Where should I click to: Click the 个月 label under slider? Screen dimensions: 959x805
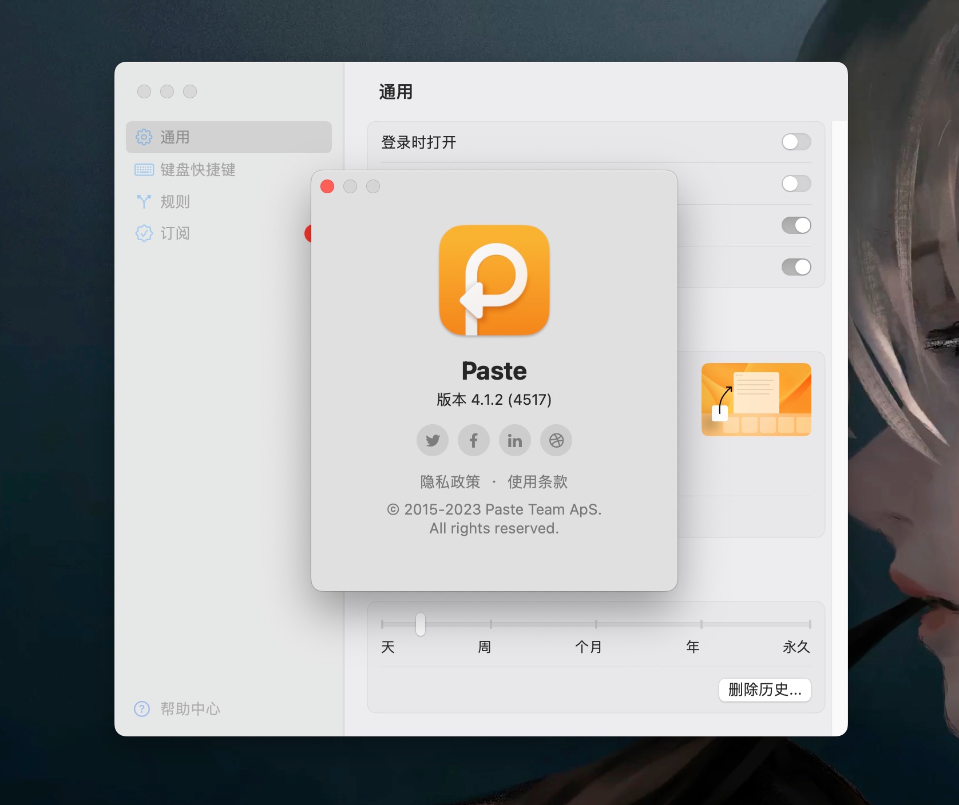pos(588,647)
